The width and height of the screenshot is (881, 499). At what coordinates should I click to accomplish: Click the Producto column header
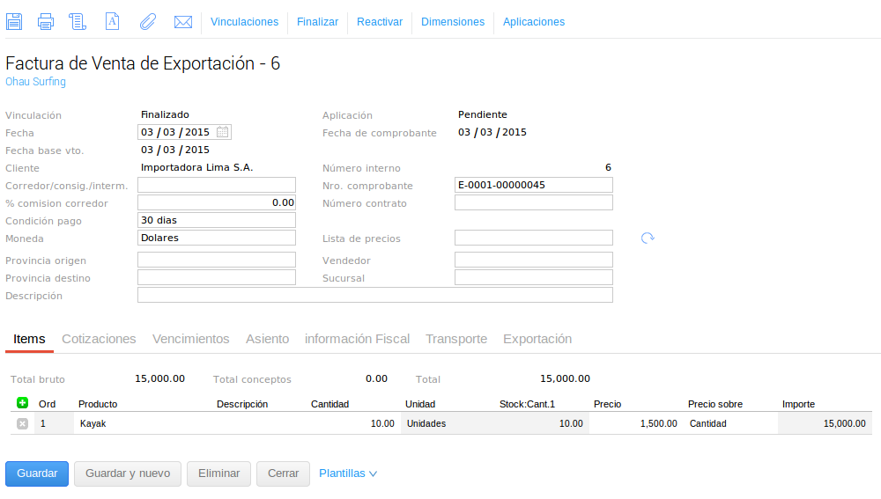[98, 404]
